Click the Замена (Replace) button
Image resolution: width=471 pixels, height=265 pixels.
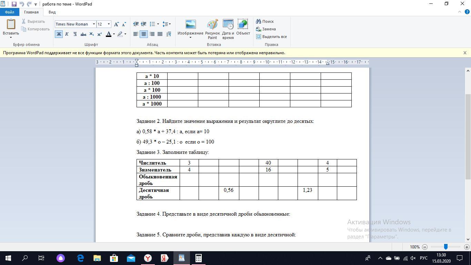266,29
